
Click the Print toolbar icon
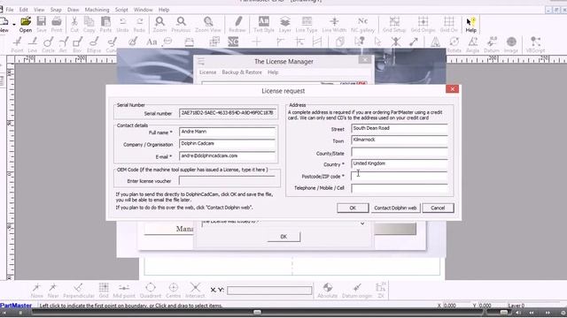(x=57, y=24)
